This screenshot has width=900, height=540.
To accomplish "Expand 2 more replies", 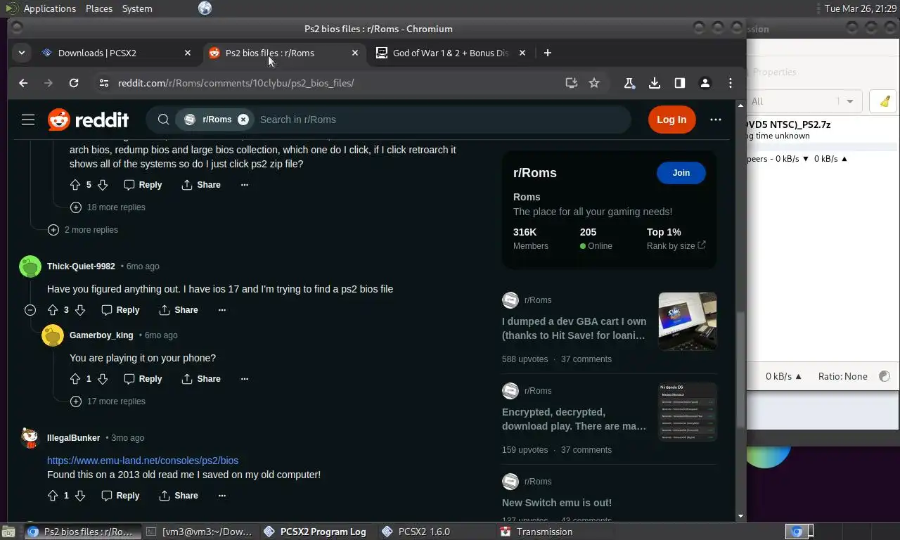I will coord(83,230).
